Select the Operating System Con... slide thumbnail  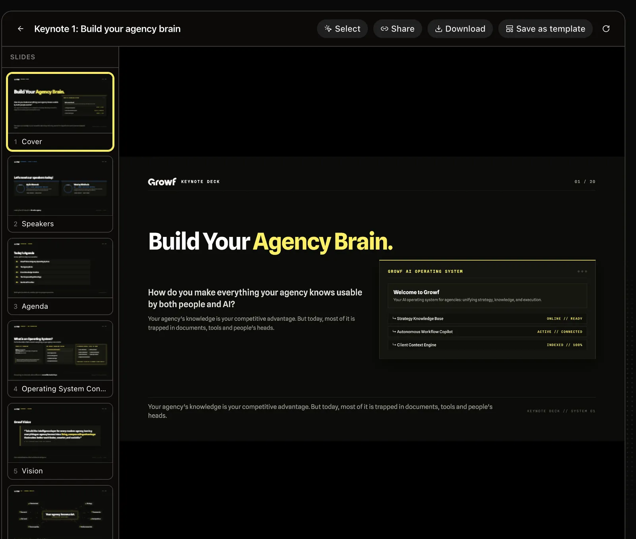tap(60, 359)
